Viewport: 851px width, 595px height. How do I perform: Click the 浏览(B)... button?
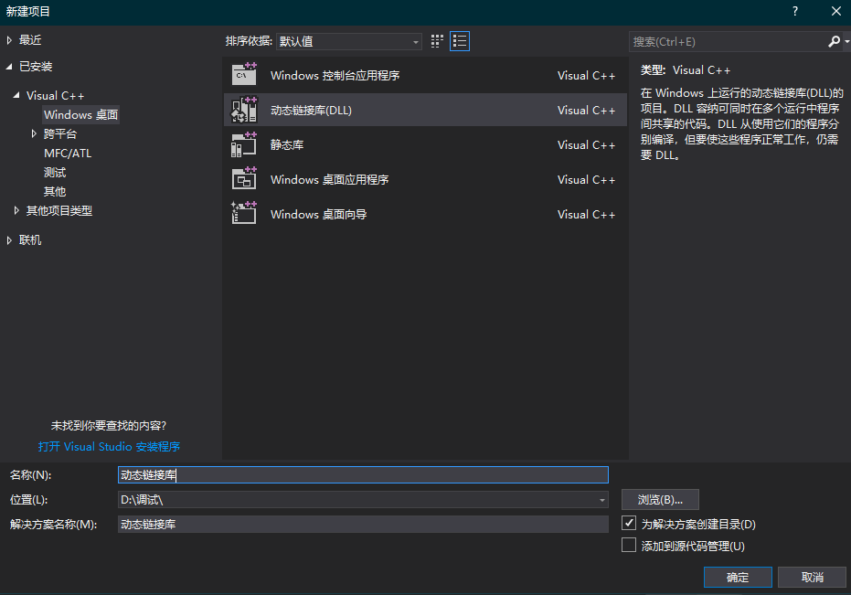tap(660, 499)
